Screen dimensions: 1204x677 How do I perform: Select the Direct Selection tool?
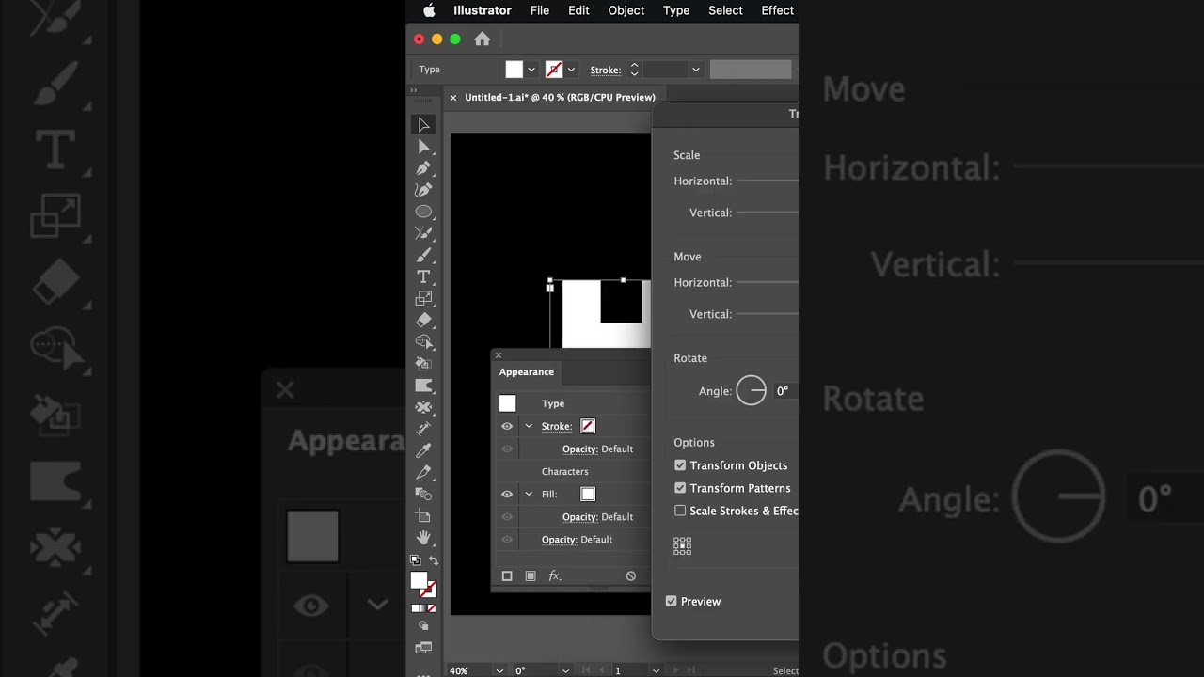click(x=423, y=147)
